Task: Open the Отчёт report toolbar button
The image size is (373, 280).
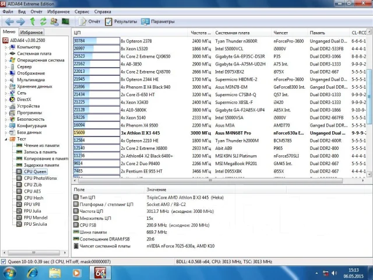Action: point(89,22)
